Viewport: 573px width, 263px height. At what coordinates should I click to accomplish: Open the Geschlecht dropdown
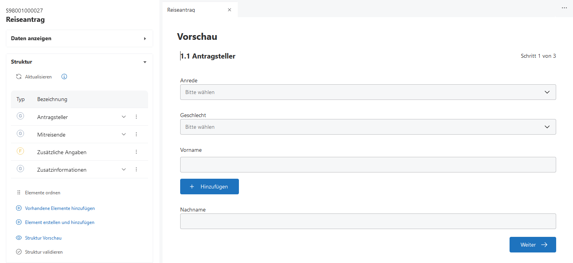click(x=368, y=127)
